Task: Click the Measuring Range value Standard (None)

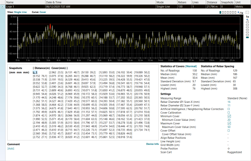Action: [x=237, y=98]
